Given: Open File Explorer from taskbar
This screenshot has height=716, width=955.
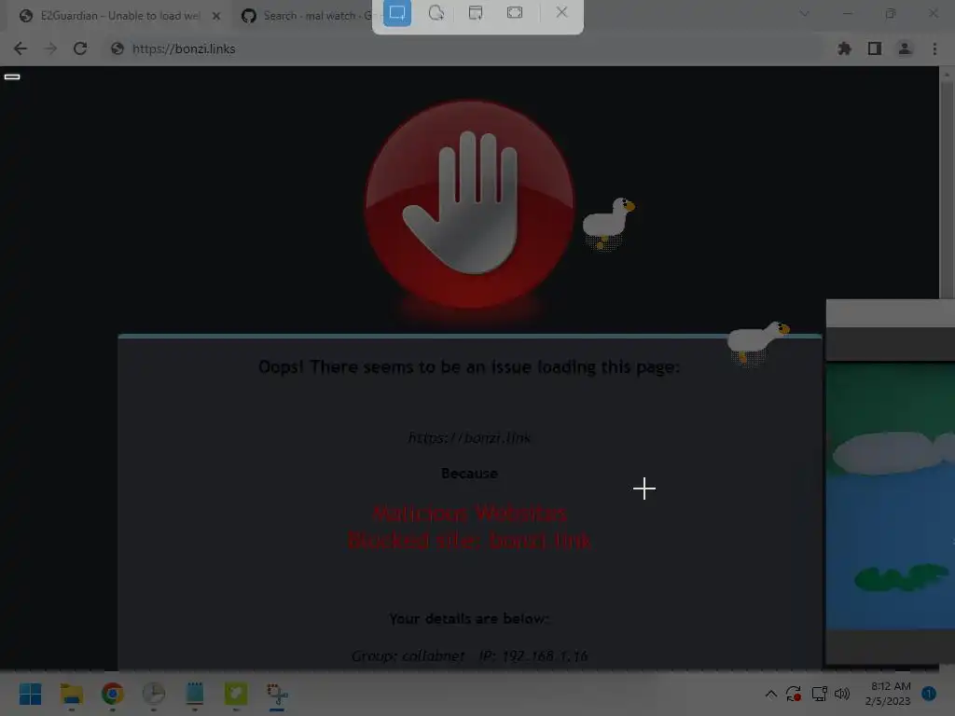Looking at the screenshot, I should [x=71, y=694].
